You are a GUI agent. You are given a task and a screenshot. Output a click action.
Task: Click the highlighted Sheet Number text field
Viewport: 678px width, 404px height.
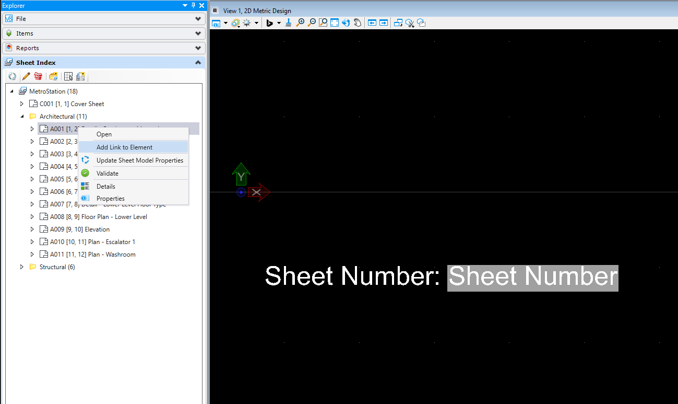point(533,278)
